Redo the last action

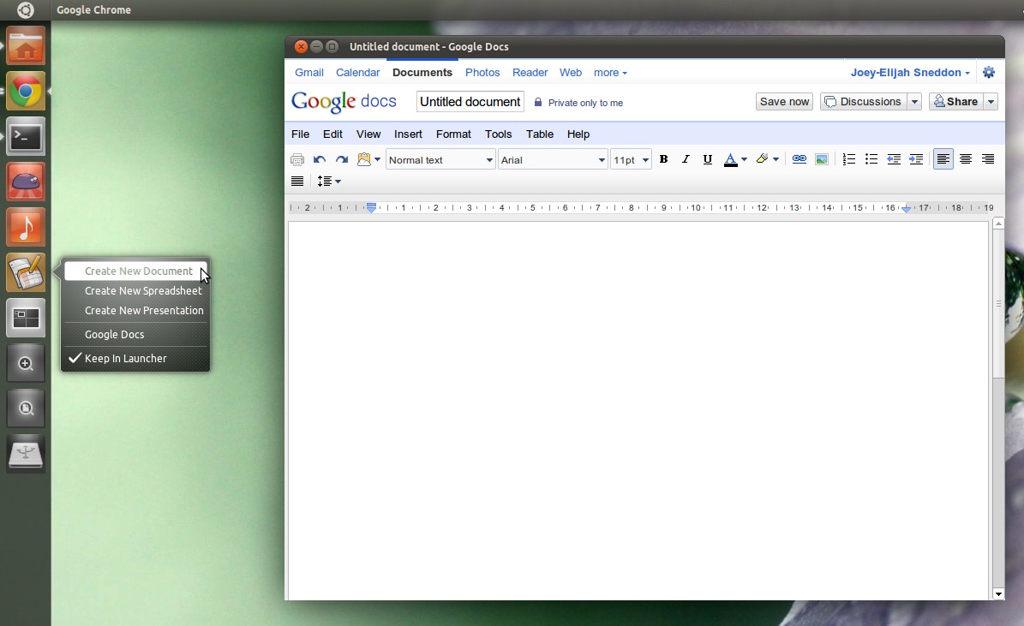342,159
